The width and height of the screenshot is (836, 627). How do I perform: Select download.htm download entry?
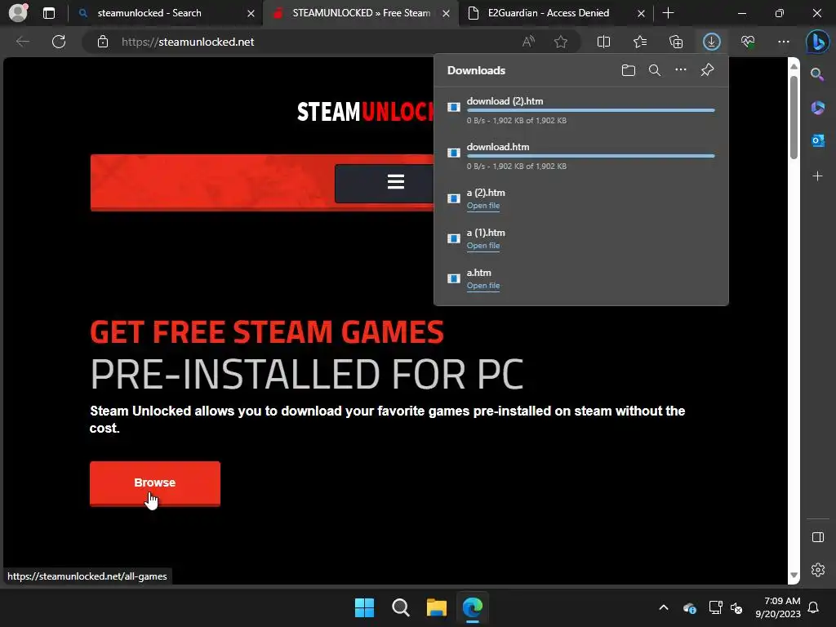coord(581,156)
